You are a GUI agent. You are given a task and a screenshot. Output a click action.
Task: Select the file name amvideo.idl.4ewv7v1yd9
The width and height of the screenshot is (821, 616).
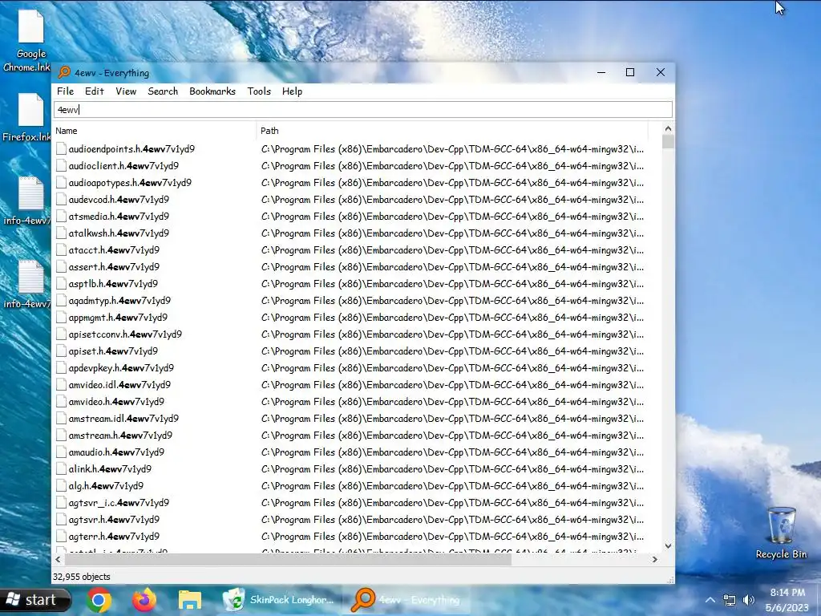pos(119,385)
